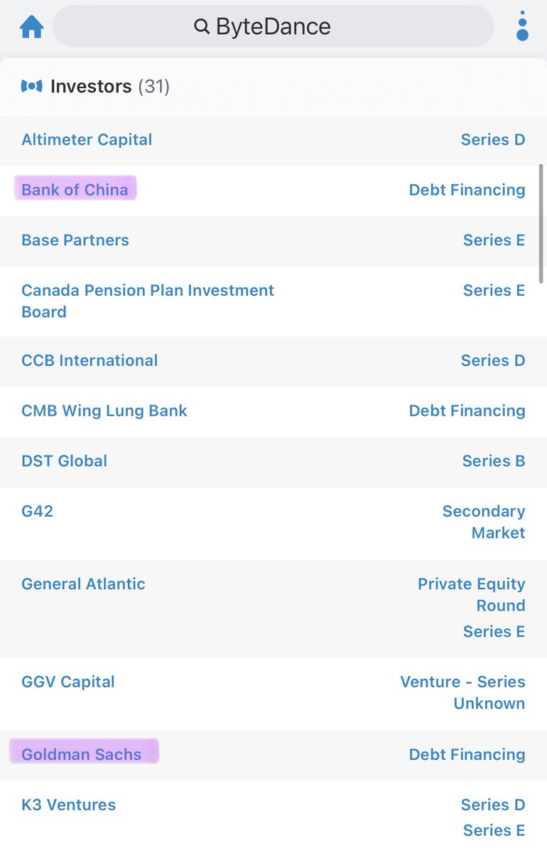
Task: Tap the search magnifier icon
Action: pos(202,27)
